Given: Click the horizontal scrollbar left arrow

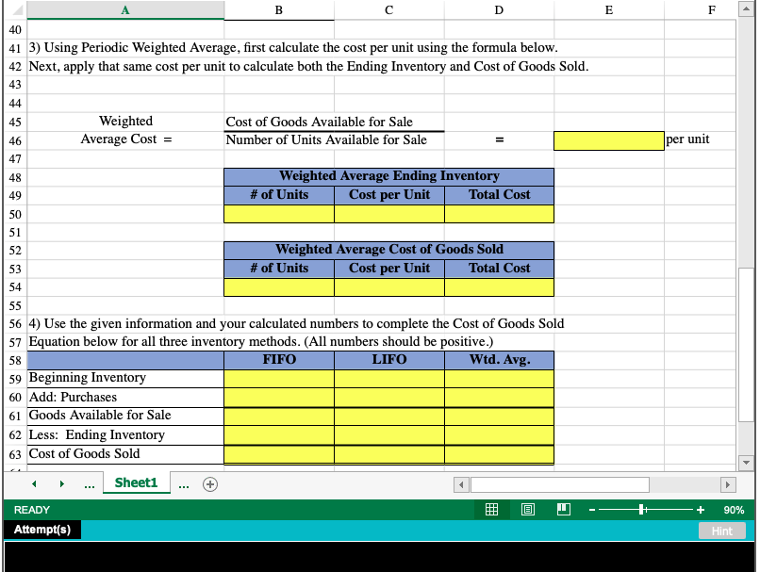Looking at the screenshot, I should point(460,483).
